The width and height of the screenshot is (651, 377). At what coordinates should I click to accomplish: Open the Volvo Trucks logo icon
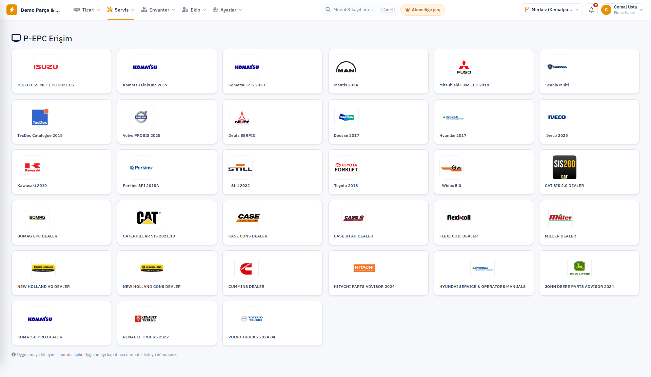pyautogui.click(x=252, y=319)
